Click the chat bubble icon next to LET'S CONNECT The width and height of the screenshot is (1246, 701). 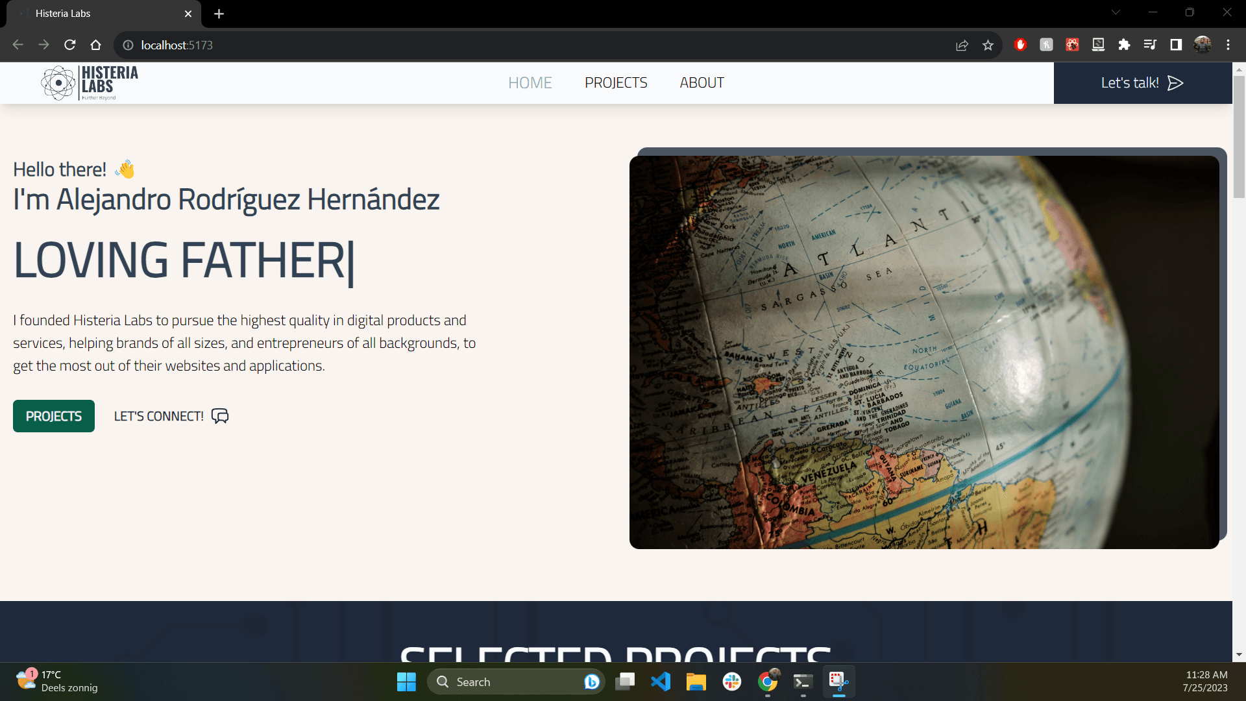coord(219,416)
